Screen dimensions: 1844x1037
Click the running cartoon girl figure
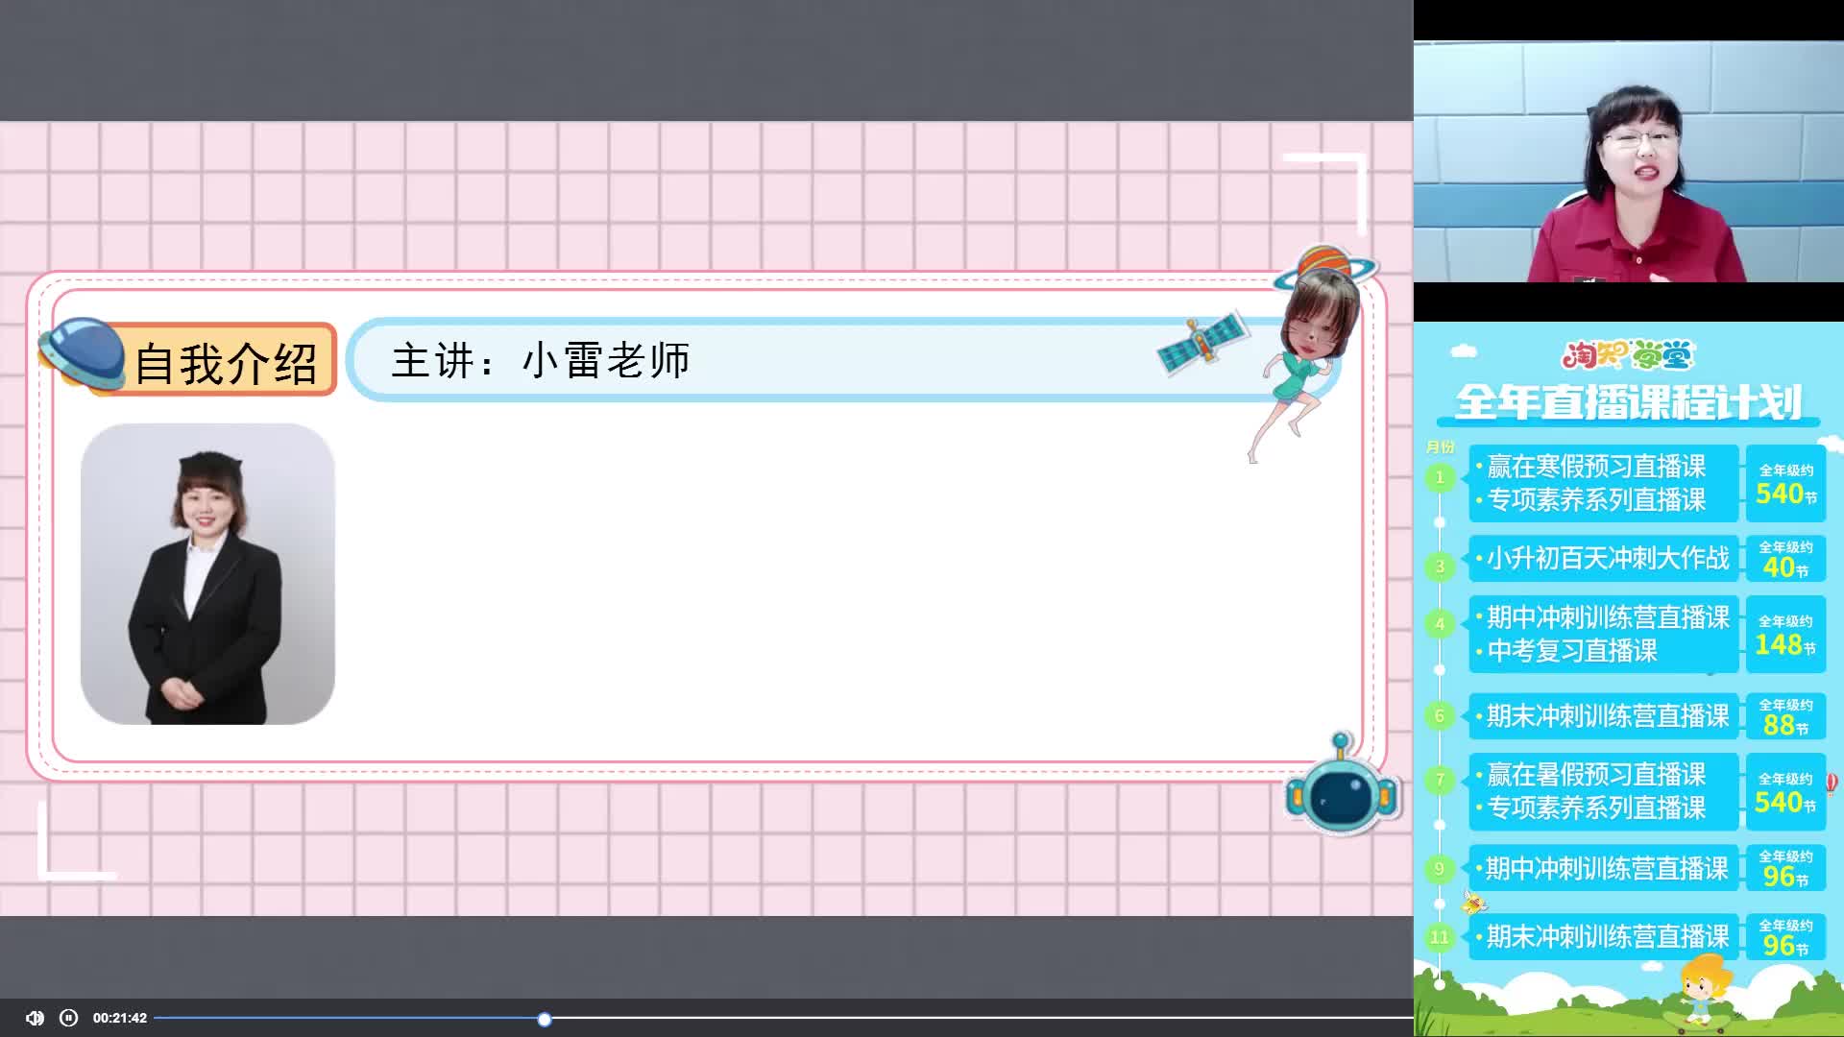(x=1306, y=365)
